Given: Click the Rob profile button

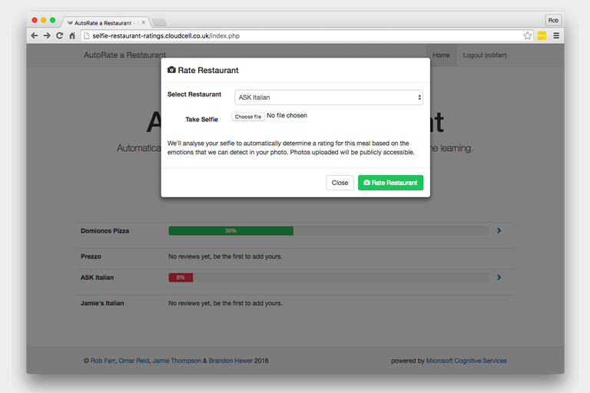Looking at the screenshot, I should point(553,20).
